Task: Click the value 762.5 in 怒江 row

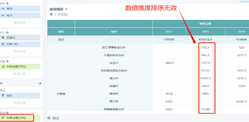Action: [205, 47]
